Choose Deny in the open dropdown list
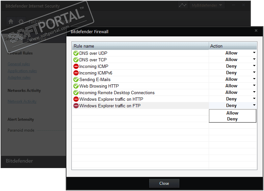Viewport: 264px width, 191px height. pos(232,119)
